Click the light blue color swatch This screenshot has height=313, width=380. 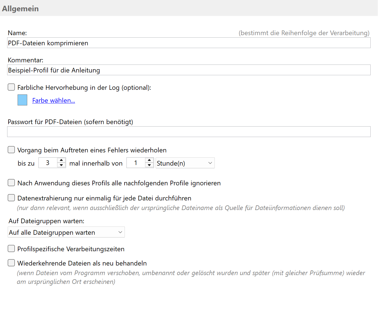tap(22, 100)
